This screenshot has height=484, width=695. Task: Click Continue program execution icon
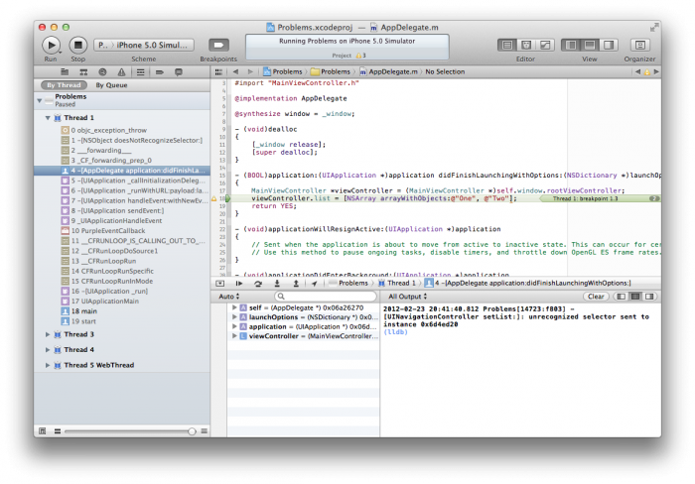239,284
